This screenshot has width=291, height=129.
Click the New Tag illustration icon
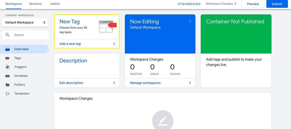tap(108, 27)
